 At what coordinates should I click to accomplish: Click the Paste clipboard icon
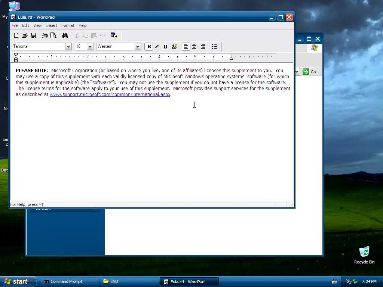pos(94,36)
